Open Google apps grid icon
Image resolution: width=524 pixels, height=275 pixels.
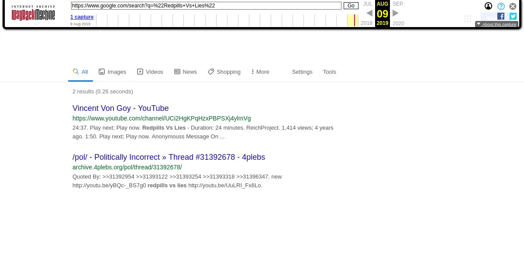468,19
